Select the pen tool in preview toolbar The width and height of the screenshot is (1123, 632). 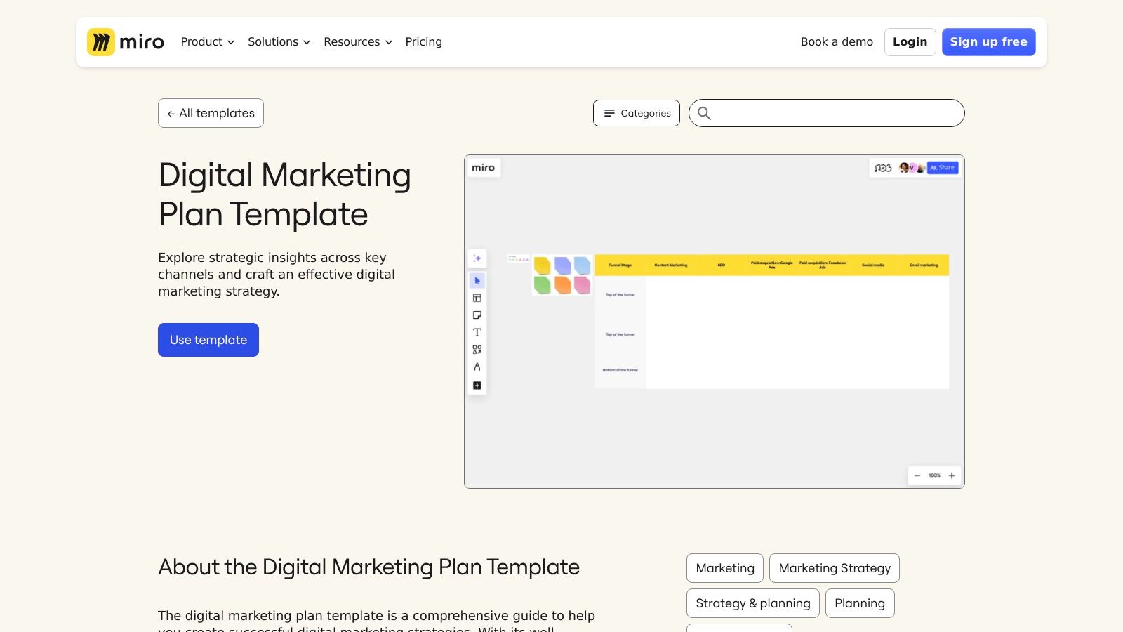[x=477, y=367]
